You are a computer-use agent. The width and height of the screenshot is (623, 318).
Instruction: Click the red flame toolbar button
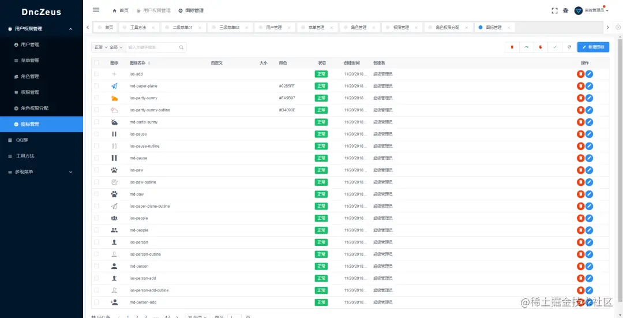point(541,47)
